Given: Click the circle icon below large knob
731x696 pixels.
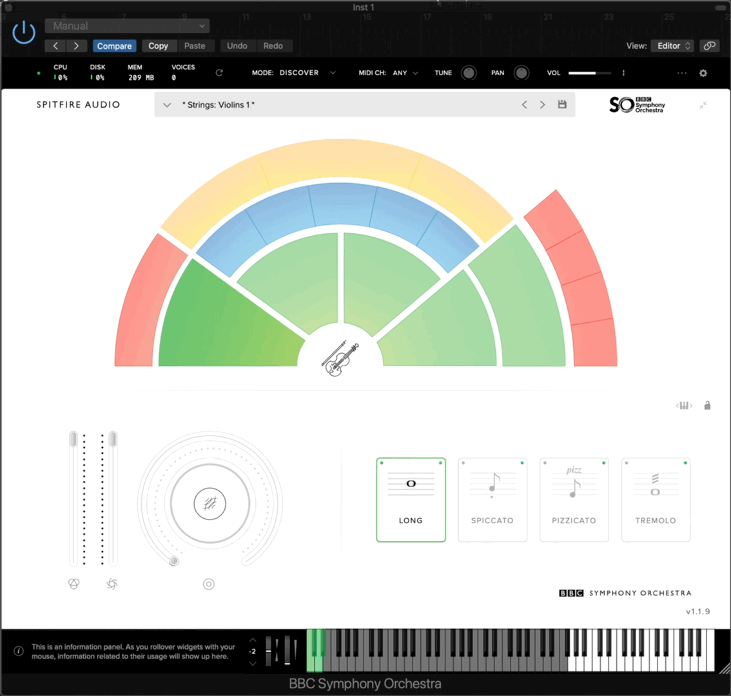Looking at the screenshot, I should coord(209,584).
